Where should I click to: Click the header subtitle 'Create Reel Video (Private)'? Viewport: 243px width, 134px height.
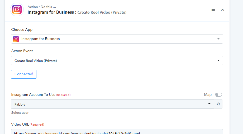[102, 12]
